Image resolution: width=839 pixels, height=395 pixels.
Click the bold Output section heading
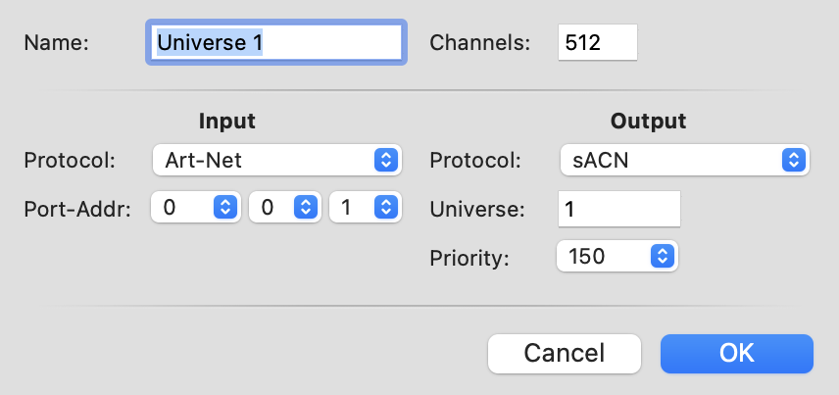coord(648,122)
